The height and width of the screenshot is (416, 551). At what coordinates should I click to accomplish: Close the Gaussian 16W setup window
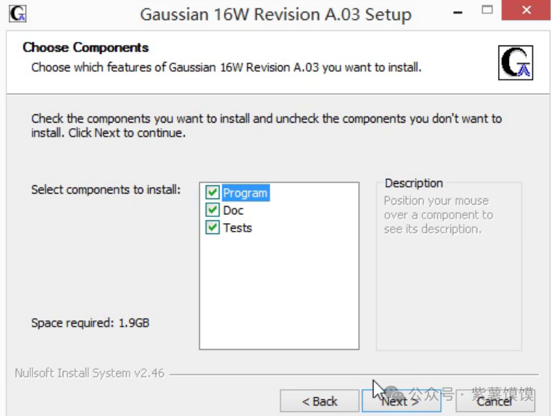[x=526, y=12]
